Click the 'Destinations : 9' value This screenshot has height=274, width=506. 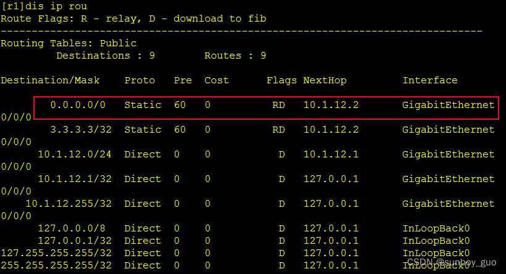pyautogui.click(x=106, y=56)
